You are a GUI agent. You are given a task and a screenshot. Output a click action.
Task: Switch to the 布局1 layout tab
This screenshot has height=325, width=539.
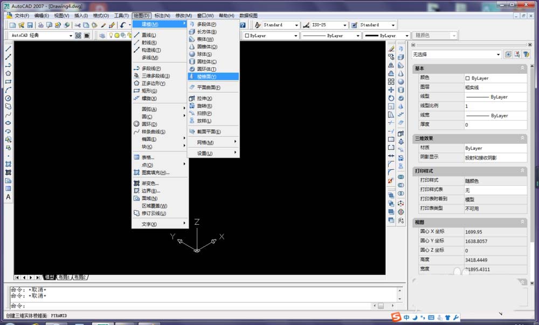(63, 277)
